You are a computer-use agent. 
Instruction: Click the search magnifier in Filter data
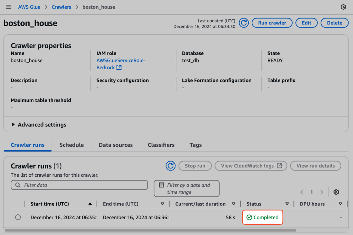click(x=18, y=185)
